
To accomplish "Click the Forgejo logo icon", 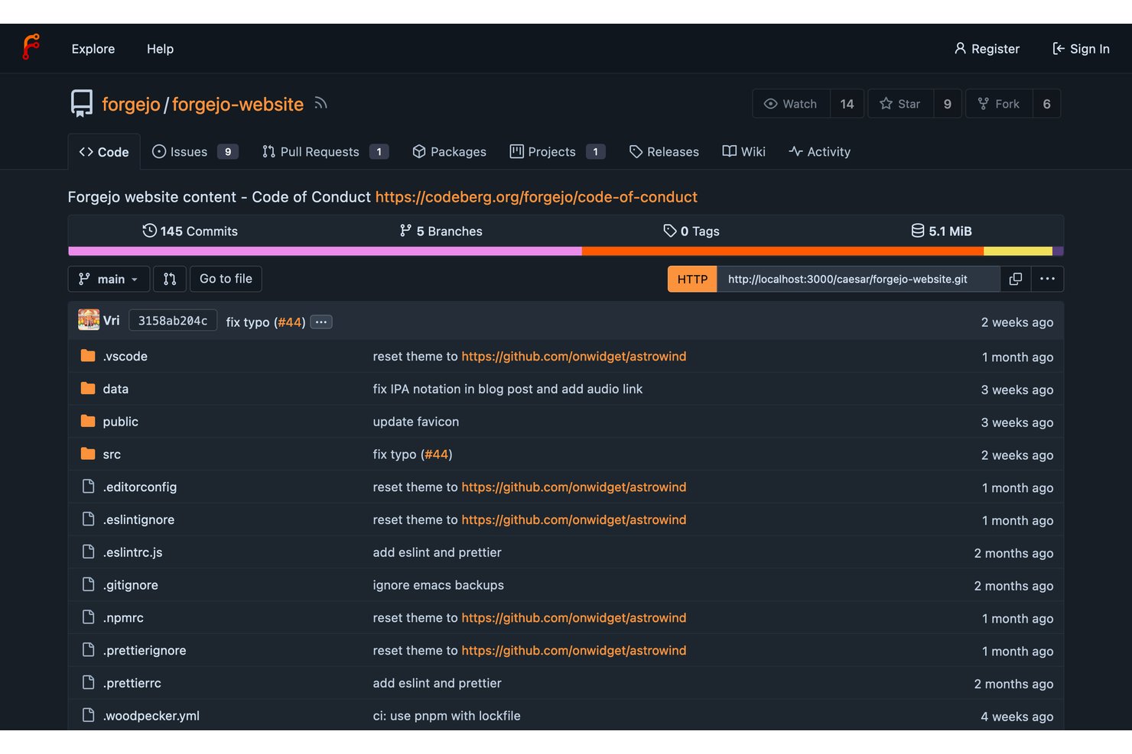I will point(31,47).
